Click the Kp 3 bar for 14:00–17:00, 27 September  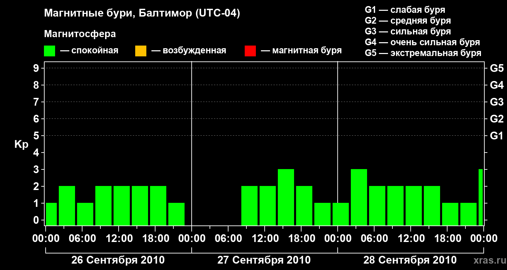[x=286, y=197]
